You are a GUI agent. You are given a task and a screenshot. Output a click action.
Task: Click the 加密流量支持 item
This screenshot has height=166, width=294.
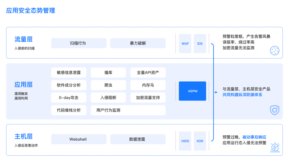pyautogui.click(x=148, y=98)
